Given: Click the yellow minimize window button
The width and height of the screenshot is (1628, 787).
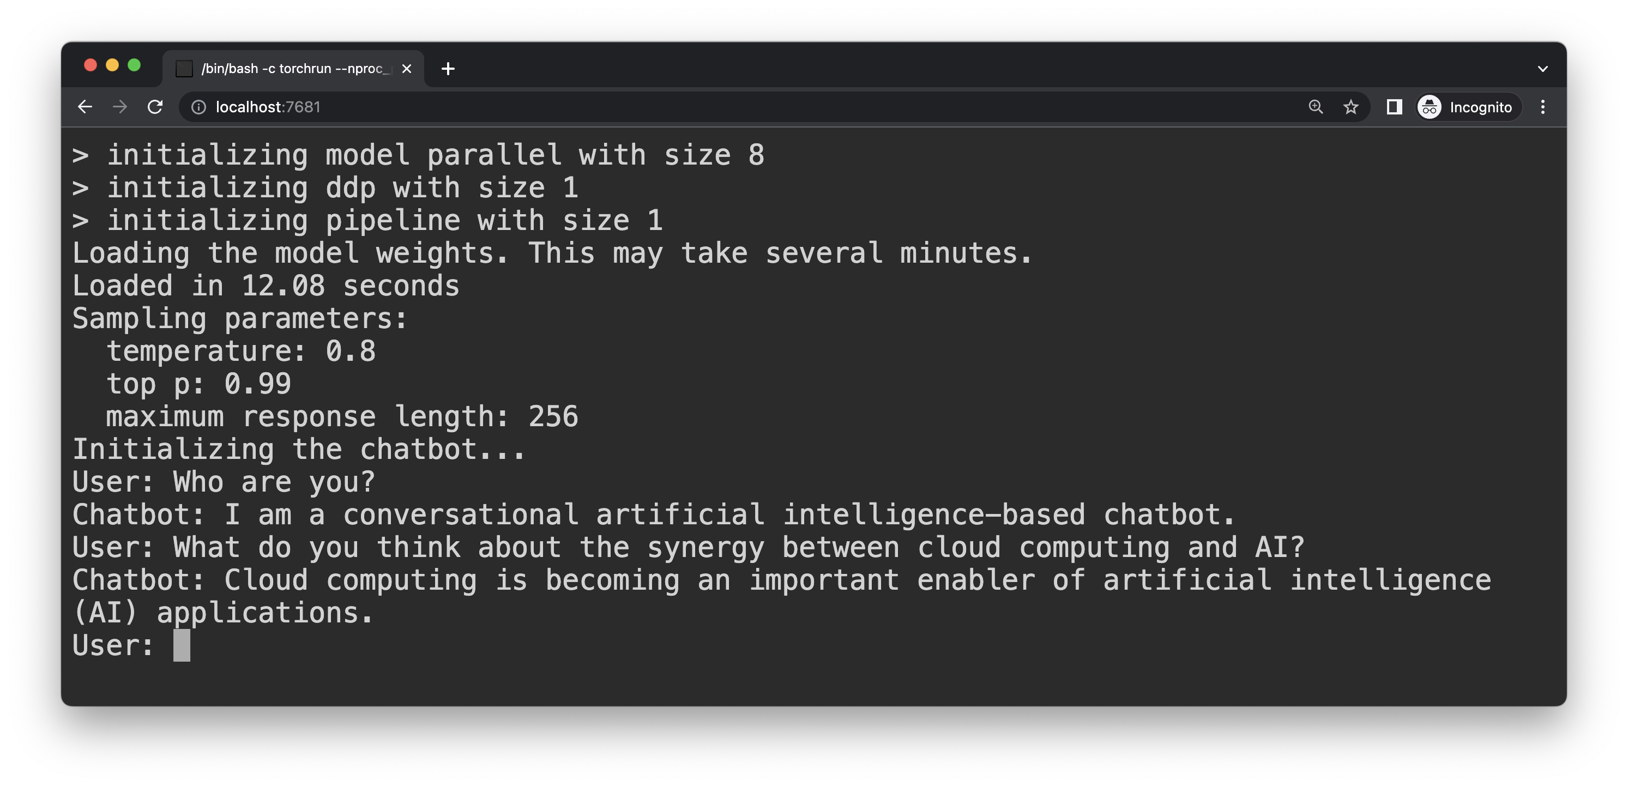Looking at the screenshot, I should click(x=112, y=65).
